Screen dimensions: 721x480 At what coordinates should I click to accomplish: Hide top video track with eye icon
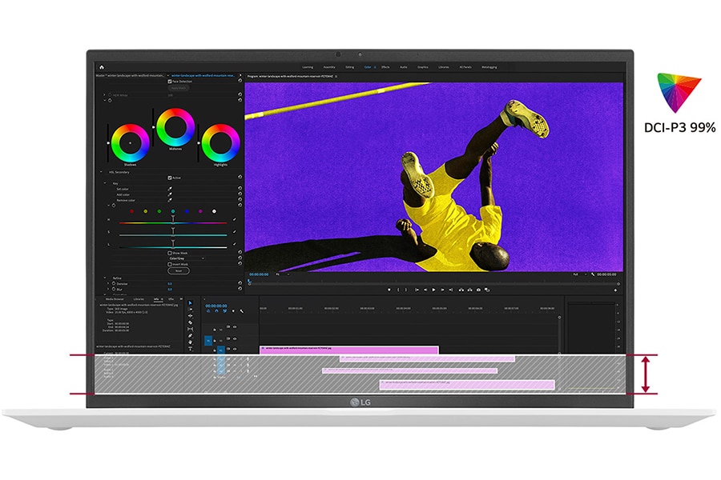click(x=235, y=327)
